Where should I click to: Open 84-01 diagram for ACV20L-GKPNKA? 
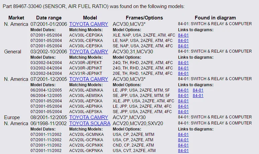coord(183,151)
